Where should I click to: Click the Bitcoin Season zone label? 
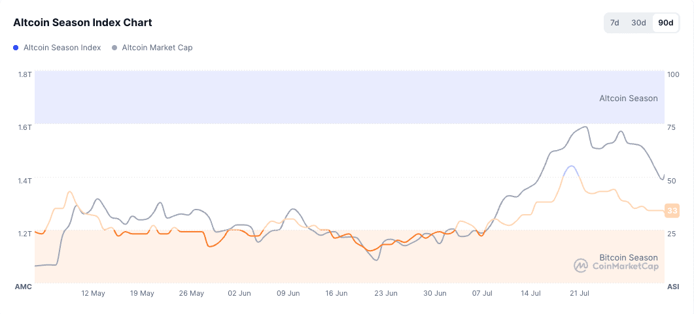[x=629, y=257]
